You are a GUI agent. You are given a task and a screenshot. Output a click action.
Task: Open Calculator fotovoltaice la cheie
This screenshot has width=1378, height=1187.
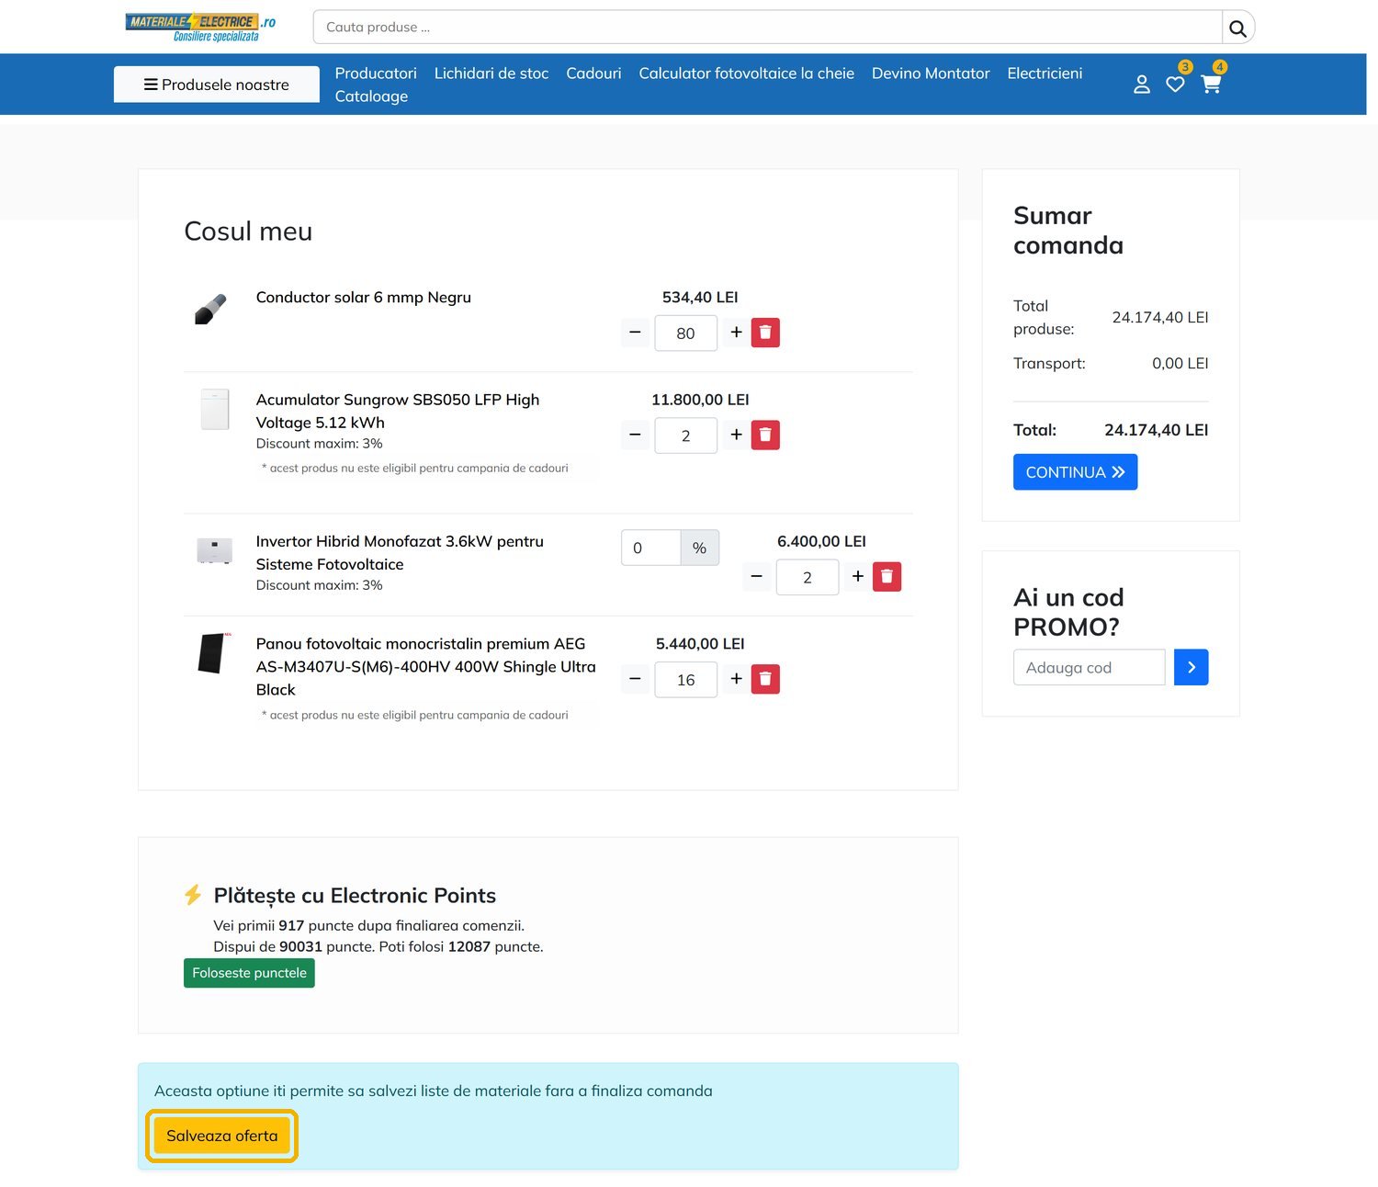747,73
